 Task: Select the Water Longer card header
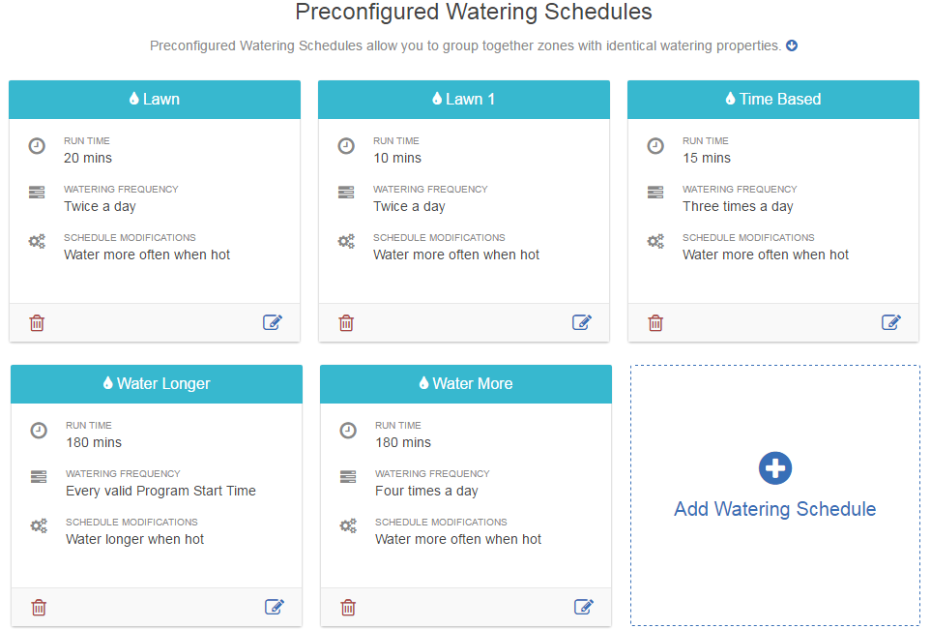[157, 384]
